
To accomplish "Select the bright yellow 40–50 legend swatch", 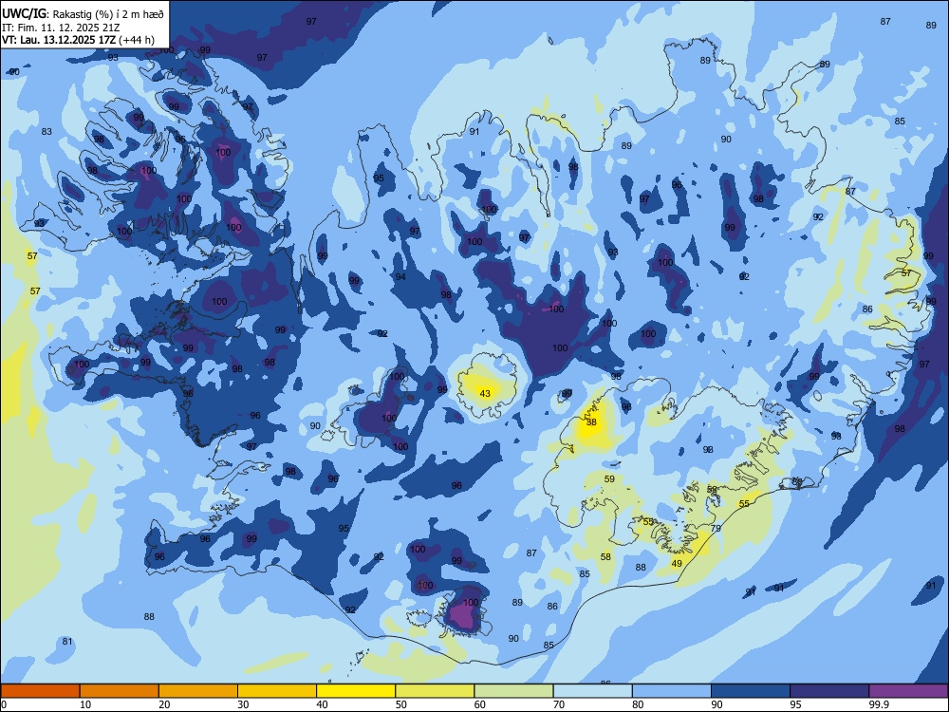I will (356, 691).
